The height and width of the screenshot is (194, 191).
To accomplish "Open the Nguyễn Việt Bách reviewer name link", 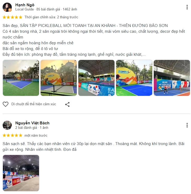I will click(32, 123).
